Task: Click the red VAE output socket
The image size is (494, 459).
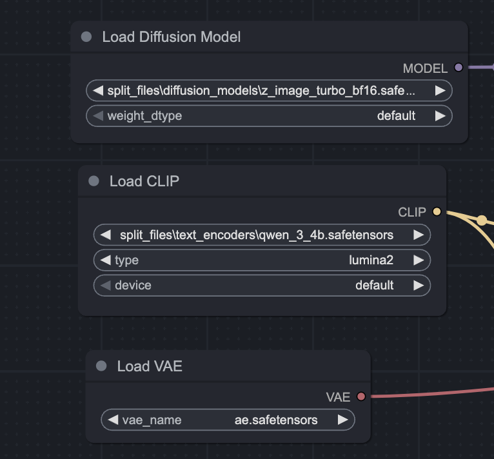Action: tap(361, 396)
